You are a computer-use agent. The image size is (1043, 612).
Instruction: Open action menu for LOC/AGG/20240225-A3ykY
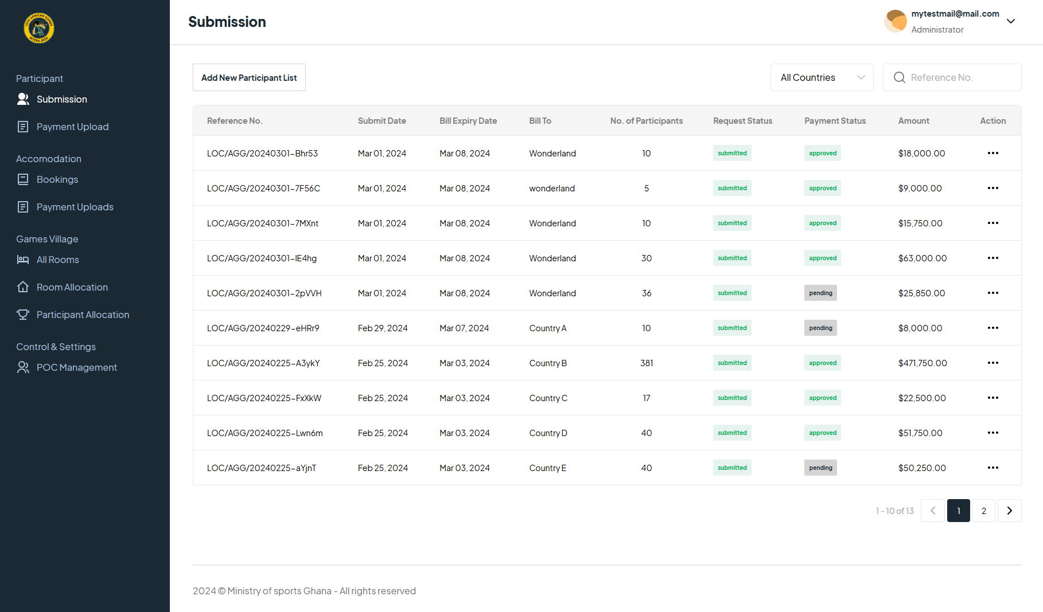click(993, 363)
